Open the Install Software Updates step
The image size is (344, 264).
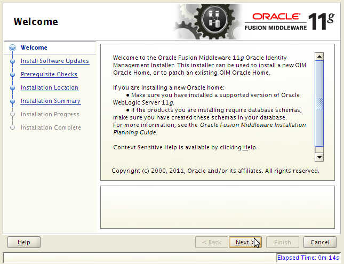(x=54, y=61)
